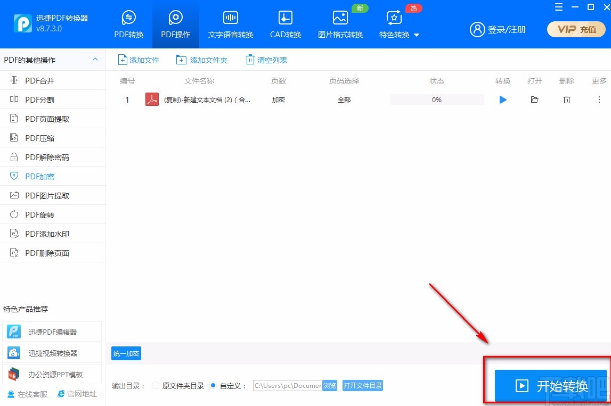This screenshot has width=611, height=406.
Task: Click file name (复制)-新建文本文档 (2)
Action: 207,100
